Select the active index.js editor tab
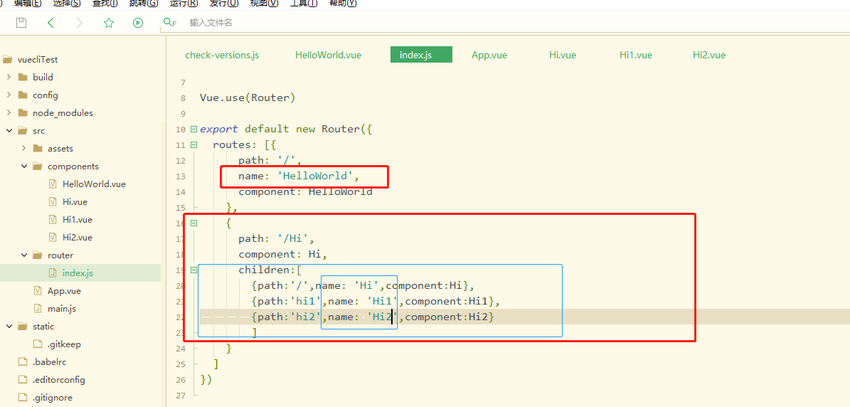The width and height of the screenshot is (850, 407). click(x=421, y=55)
